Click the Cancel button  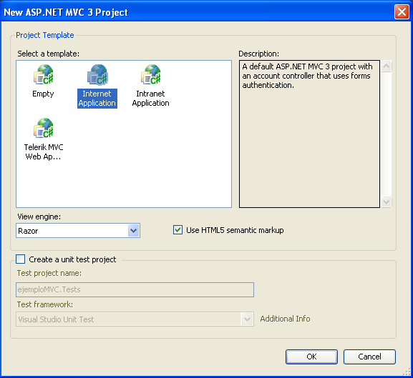(x=369, y=357)
